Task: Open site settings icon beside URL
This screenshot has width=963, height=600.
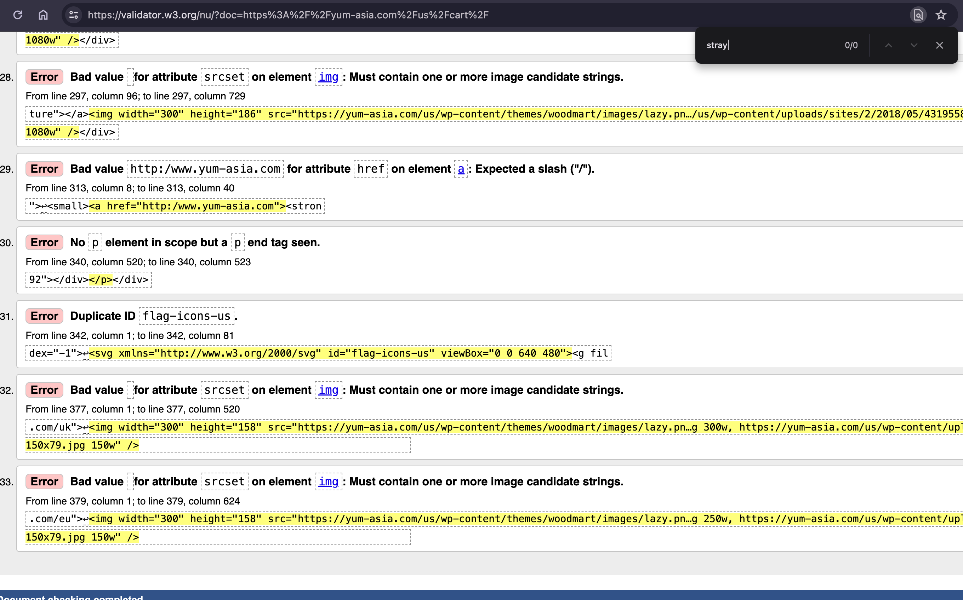Action: point(74,15)
